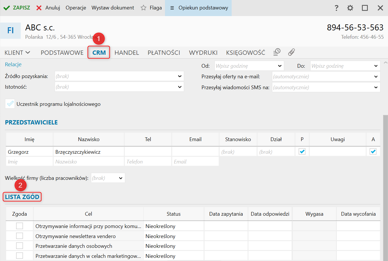This screenshot has height=261, width=388.
Task: Click Wystaw dokument
Action: click(113, 8)
